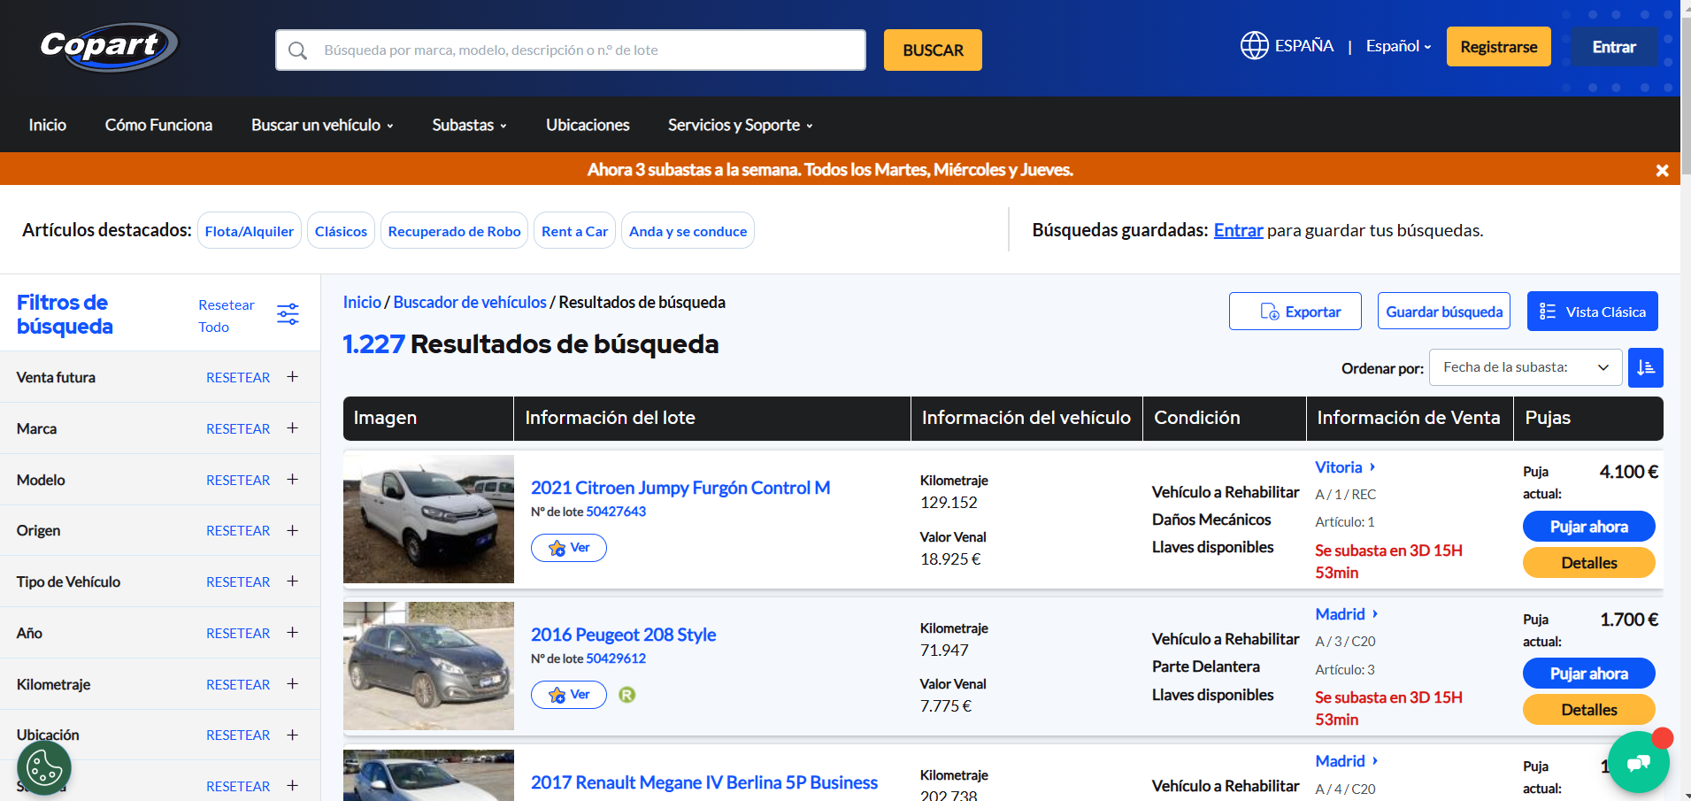
Task: Select the Rent a Car tag
Action: coord(574,231)
